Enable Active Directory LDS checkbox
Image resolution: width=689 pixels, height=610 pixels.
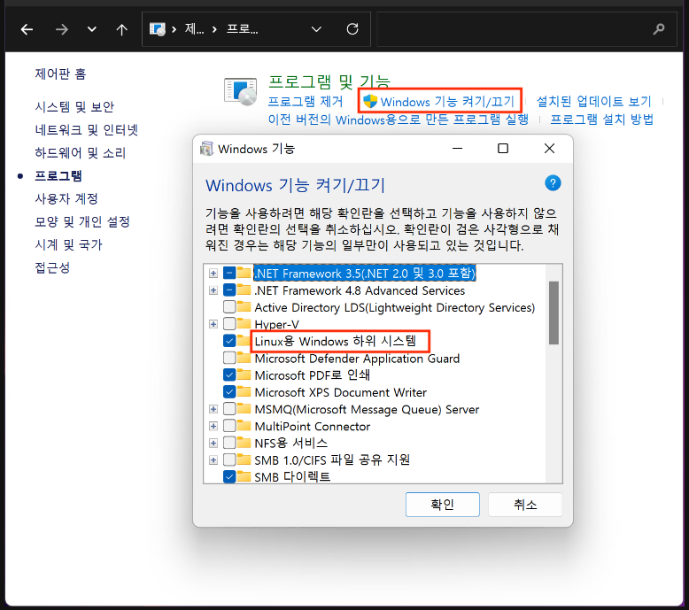(x=229, y=306)
